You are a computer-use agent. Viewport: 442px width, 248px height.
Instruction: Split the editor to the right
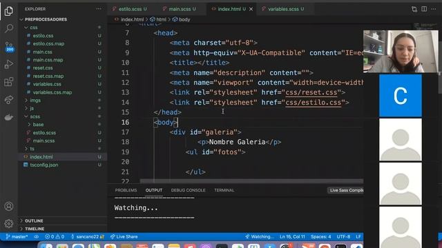[424, 9]
